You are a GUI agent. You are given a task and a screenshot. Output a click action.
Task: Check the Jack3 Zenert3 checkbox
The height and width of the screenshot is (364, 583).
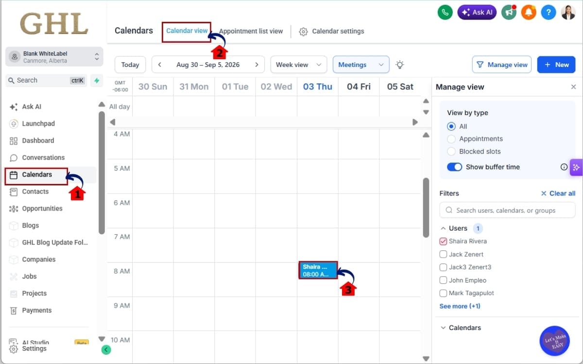coord(443,267)
